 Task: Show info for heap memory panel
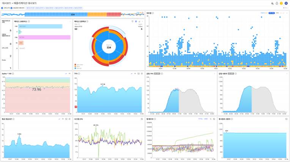click(155, 119)
